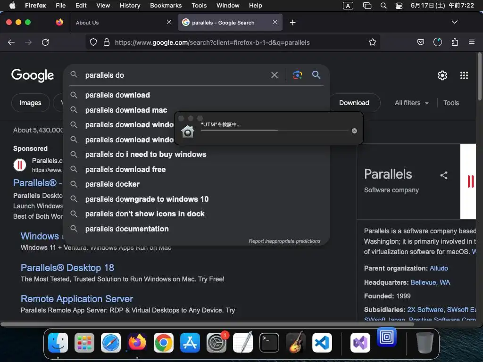Viewport: 483px width, 362px height.
Task: Open Control Center in menu bar
Action: 399,6
